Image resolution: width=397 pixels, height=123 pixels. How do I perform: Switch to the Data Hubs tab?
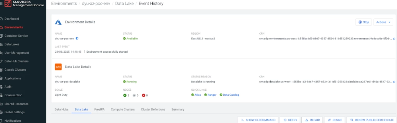coord(61,110)
